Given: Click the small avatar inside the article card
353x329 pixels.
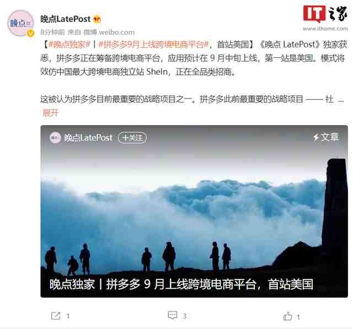Looking at the screenshot, I should point(55,138).
